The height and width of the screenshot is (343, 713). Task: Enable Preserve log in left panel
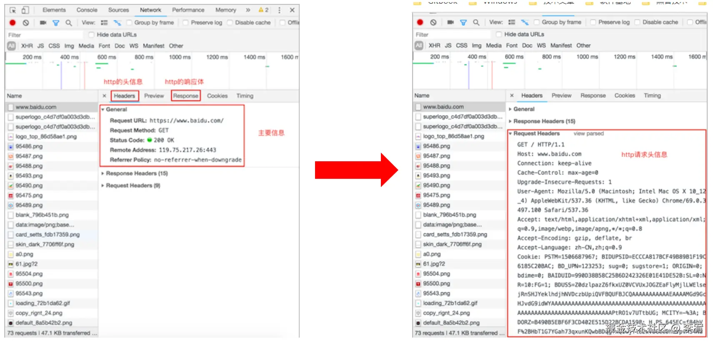(185, 23)
